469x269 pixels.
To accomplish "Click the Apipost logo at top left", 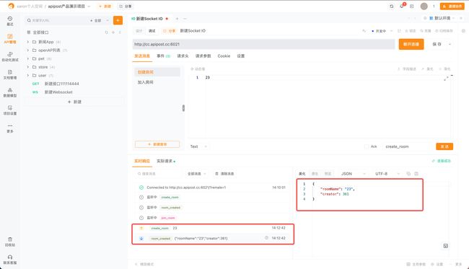I will click(x=11, y=6).
